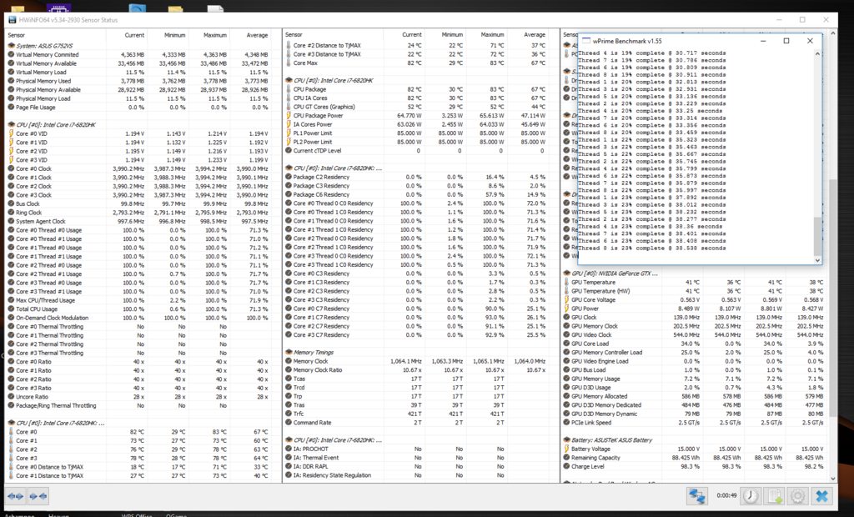Click the wPrime scrollbar up arrow

click(817, 53)
